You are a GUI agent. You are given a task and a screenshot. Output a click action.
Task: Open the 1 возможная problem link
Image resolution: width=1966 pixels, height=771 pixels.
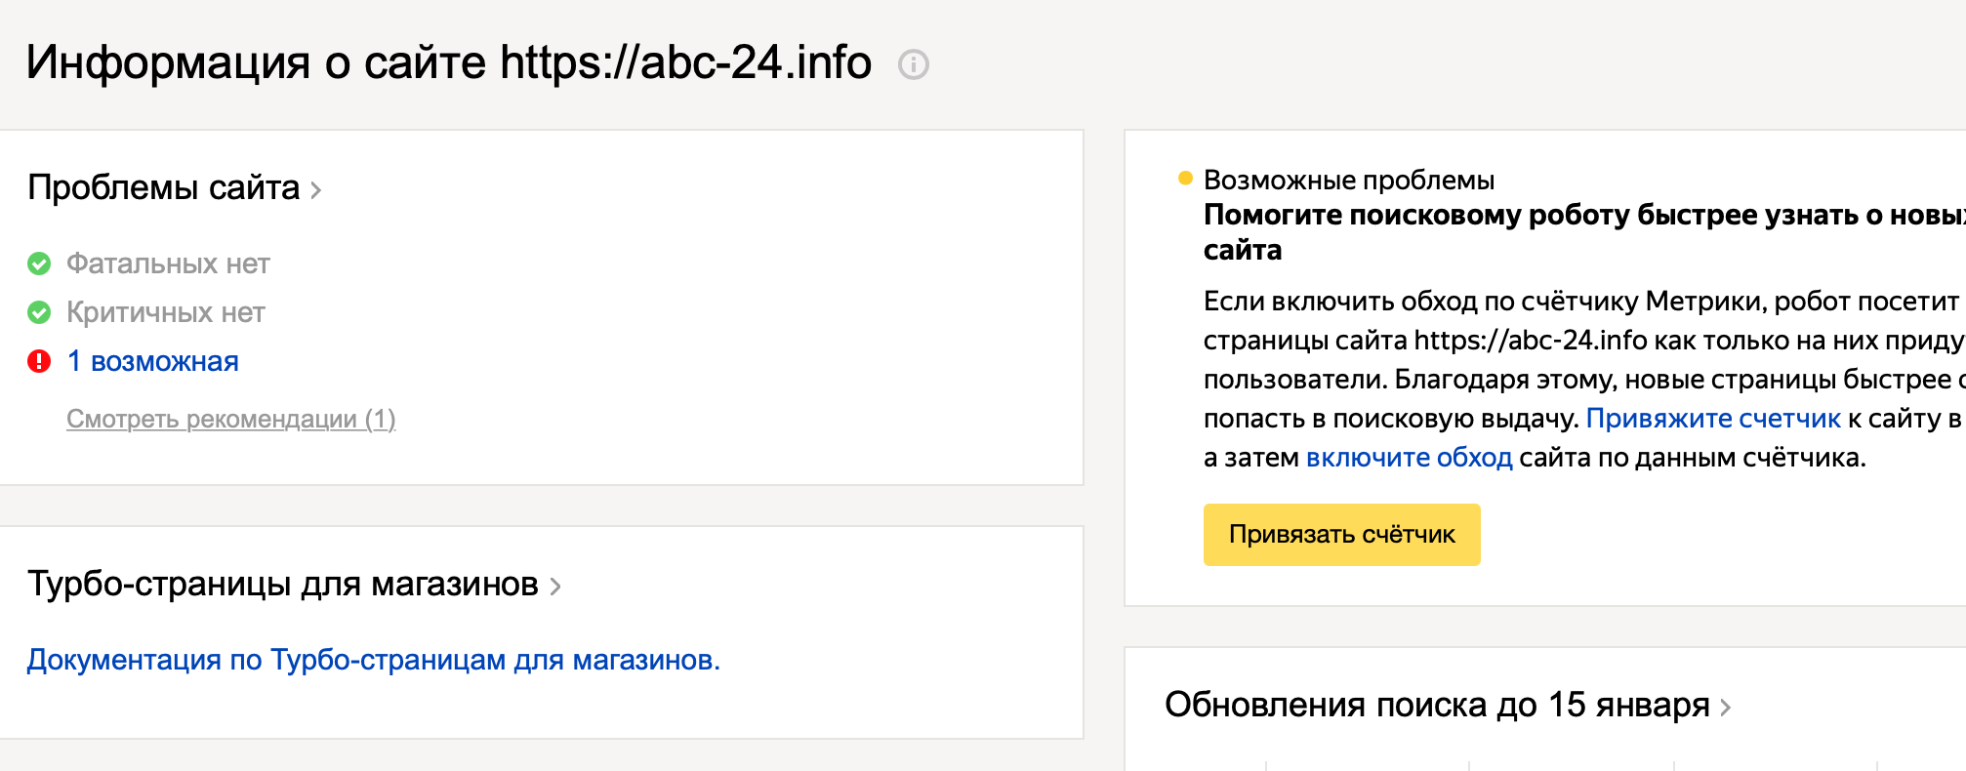click(153, 361)
